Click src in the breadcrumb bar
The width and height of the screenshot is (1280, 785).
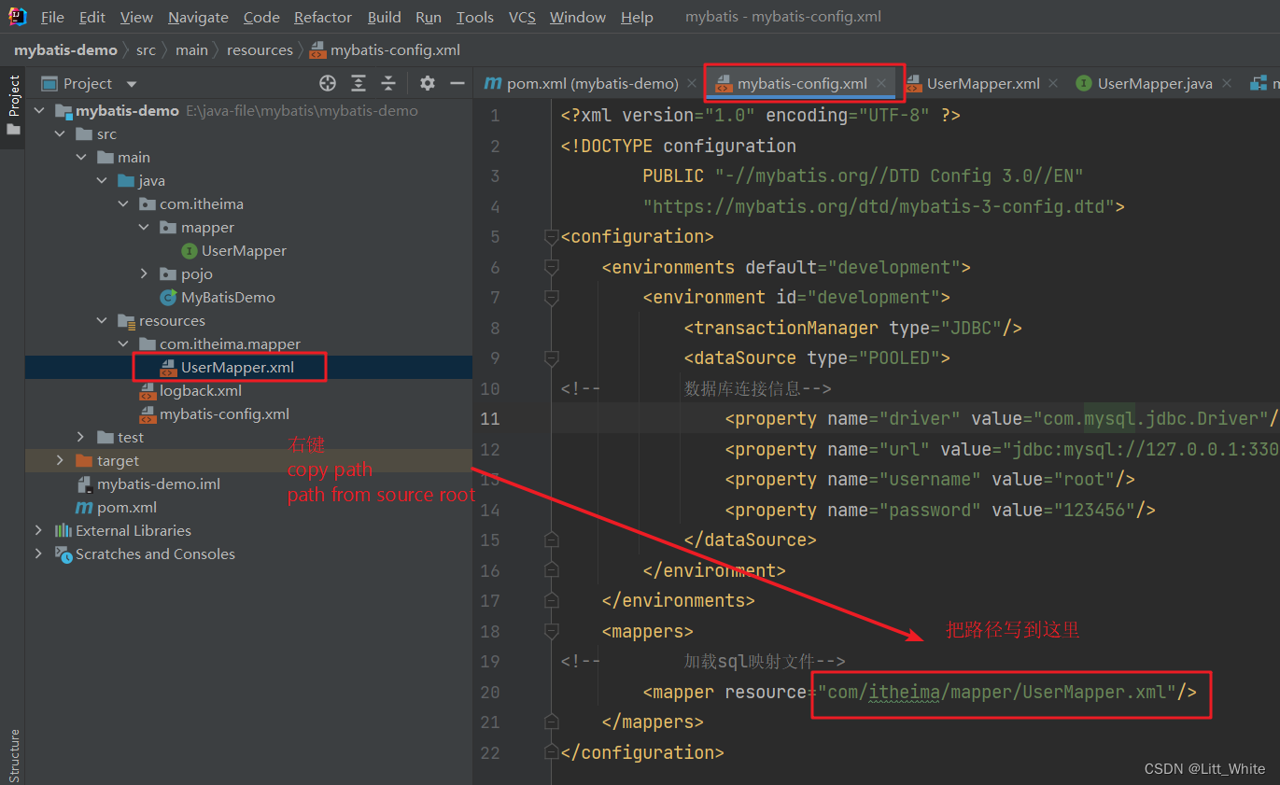point(147,50)
